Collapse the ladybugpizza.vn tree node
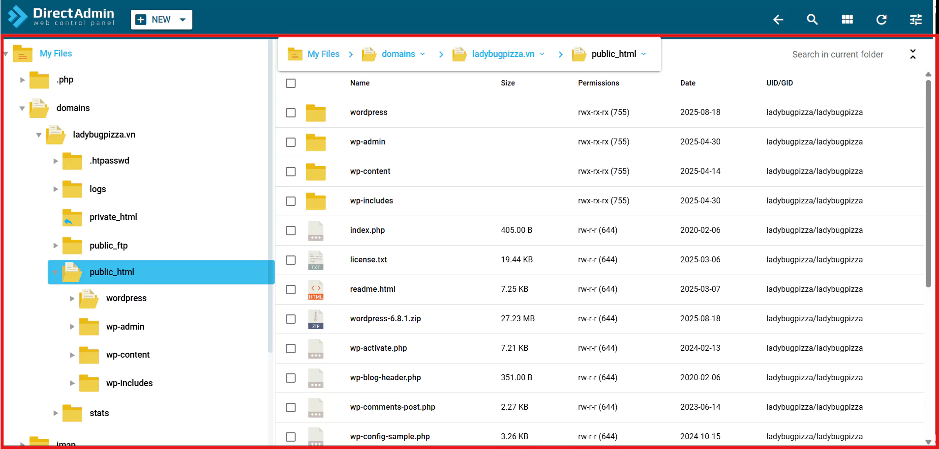This screenshot has width=939, height=449. tap(38, 135)
